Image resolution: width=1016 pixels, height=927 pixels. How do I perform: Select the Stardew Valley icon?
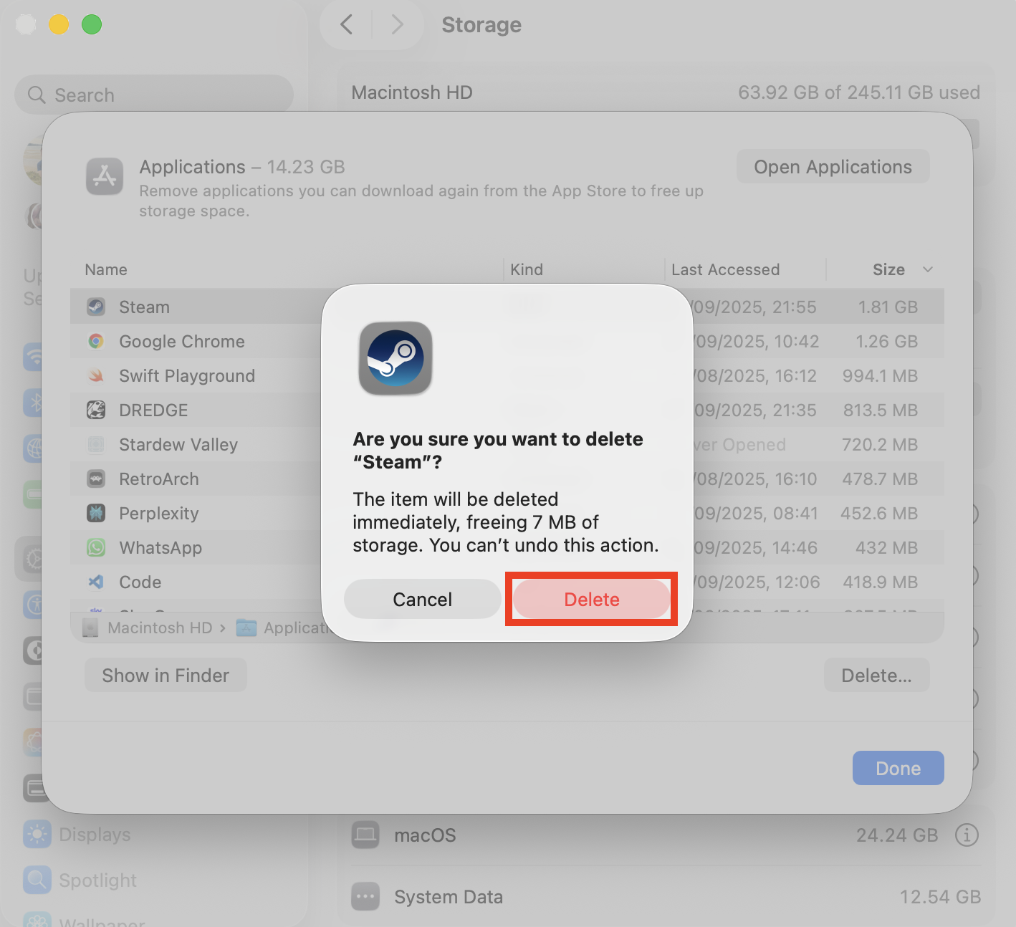95,444
